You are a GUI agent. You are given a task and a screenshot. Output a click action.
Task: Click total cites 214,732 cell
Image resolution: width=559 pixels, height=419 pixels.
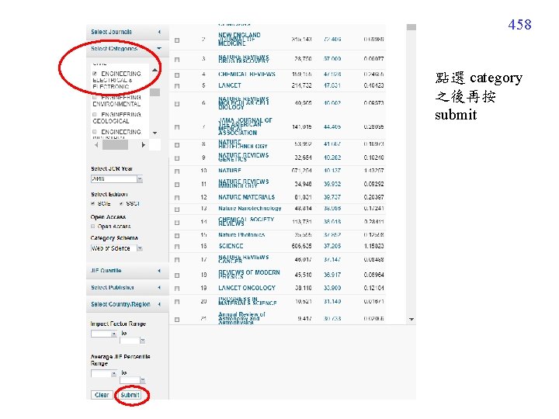pos(301,85)
